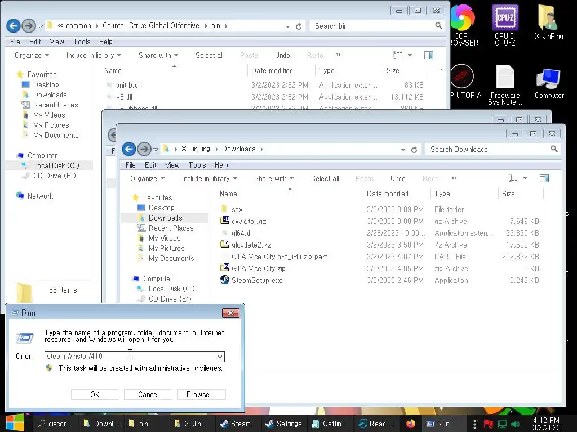Open Organize dropdown in Downloads window
Viewport: 577px width, 432px height.
tap(147, 178)
